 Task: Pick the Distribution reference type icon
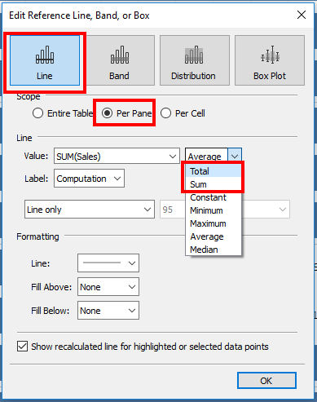click(194, 60)
